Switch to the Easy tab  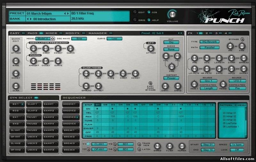click(x=18, y=33)
